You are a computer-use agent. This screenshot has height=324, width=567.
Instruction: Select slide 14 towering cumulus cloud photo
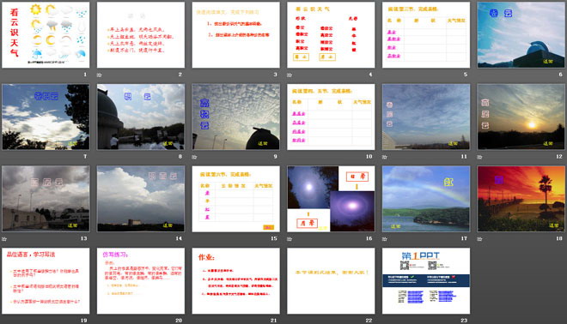[x=141, y=199]
